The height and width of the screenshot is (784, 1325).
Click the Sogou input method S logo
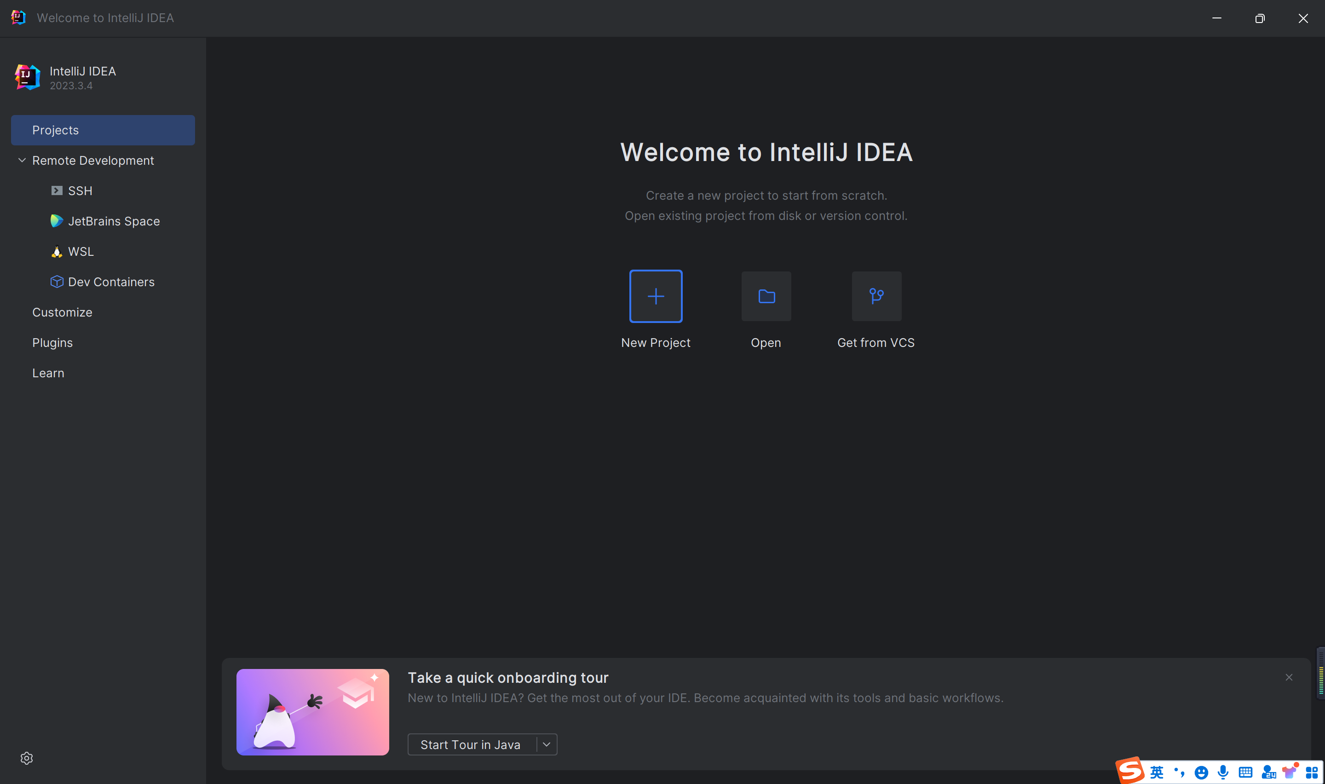coord(1129,771)
